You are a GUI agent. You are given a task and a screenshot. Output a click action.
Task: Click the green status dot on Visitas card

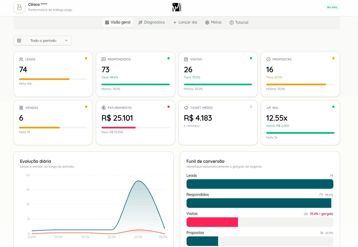251,58
